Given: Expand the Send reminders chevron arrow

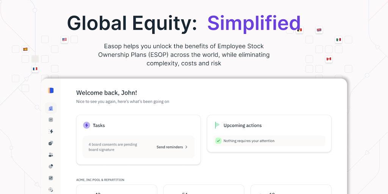Looking at the screenshot, I should coord(186,147).
